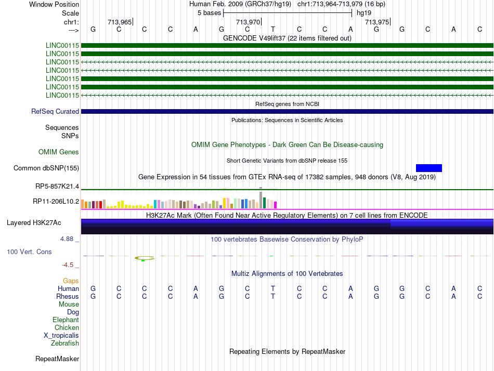Click the H3K27Ac Mark track title
494x371 pixels.
(287, 216)
